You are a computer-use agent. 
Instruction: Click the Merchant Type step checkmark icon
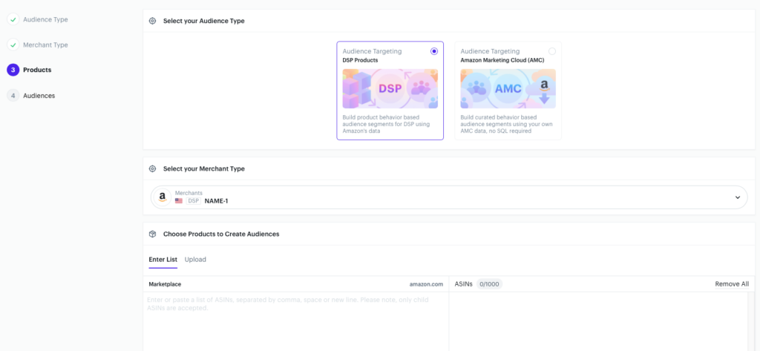tap(13, 45)
